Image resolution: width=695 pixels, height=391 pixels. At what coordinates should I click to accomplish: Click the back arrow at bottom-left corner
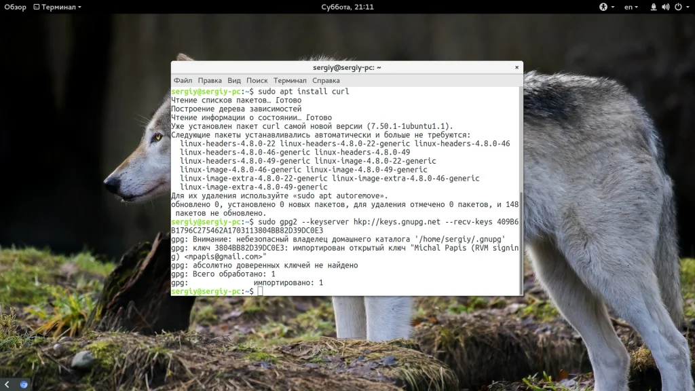[x=7, y=384]
